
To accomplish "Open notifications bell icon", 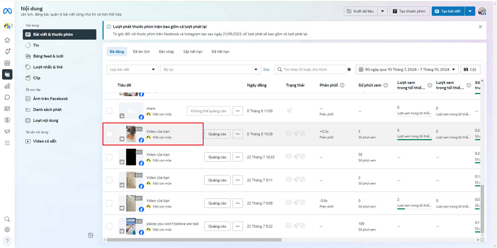I will coord(7,52).
